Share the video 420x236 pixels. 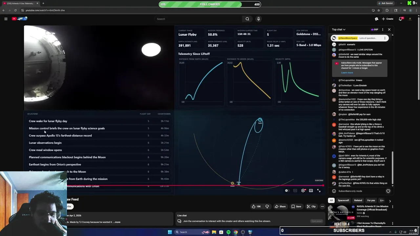click(x=280, y=206)
